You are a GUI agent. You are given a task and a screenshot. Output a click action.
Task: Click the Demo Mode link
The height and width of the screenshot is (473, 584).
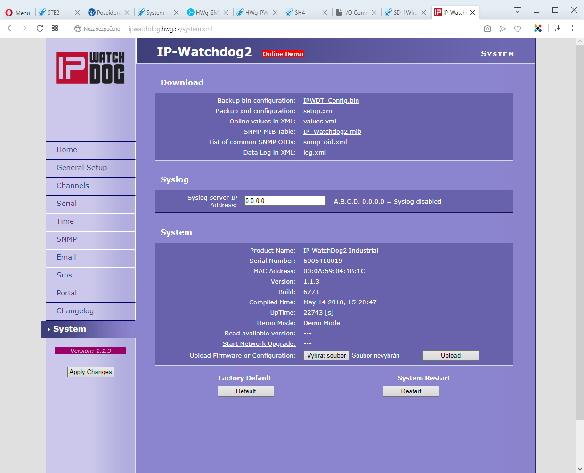(322, 323)
